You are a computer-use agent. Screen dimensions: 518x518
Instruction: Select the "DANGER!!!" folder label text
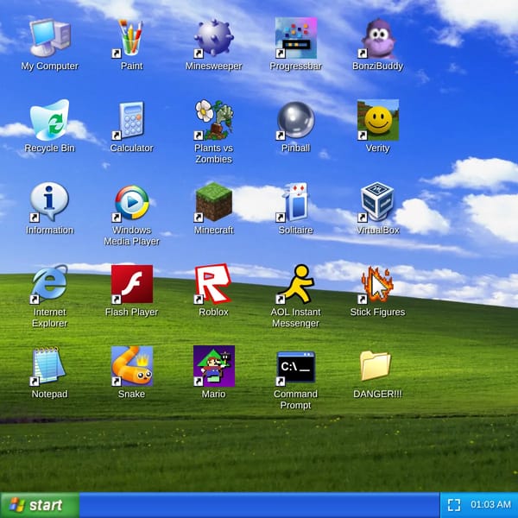377,395
